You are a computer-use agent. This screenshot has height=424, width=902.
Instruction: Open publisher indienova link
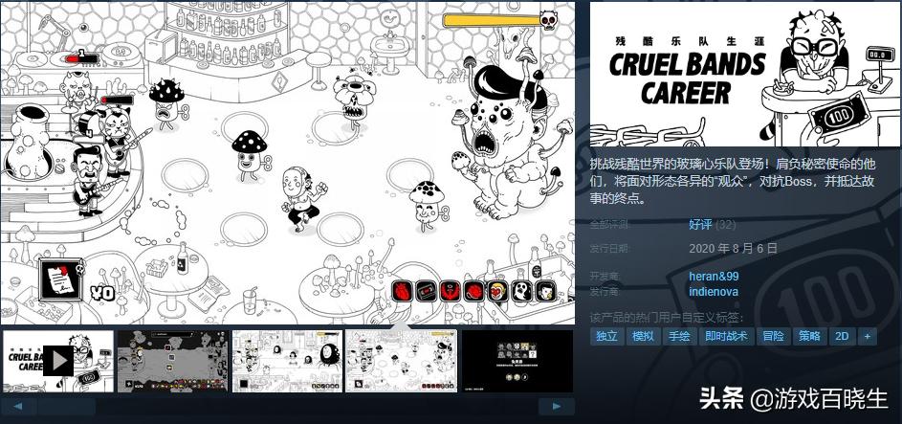click(714, 292)
